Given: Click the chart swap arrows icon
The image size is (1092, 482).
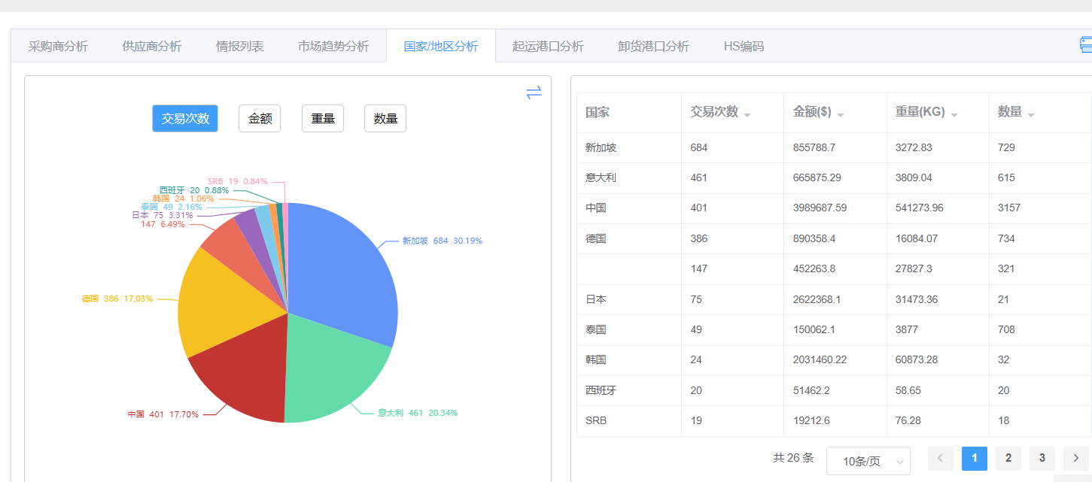Looking at the screenshot, I should tap(534, 93).
